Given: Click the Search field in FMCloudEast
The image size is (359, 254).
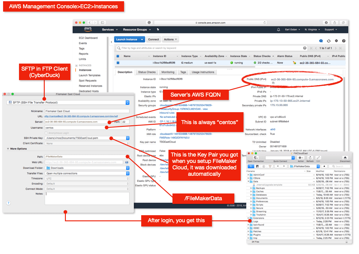Looking at the screenshot, I should tap(339, 166).
